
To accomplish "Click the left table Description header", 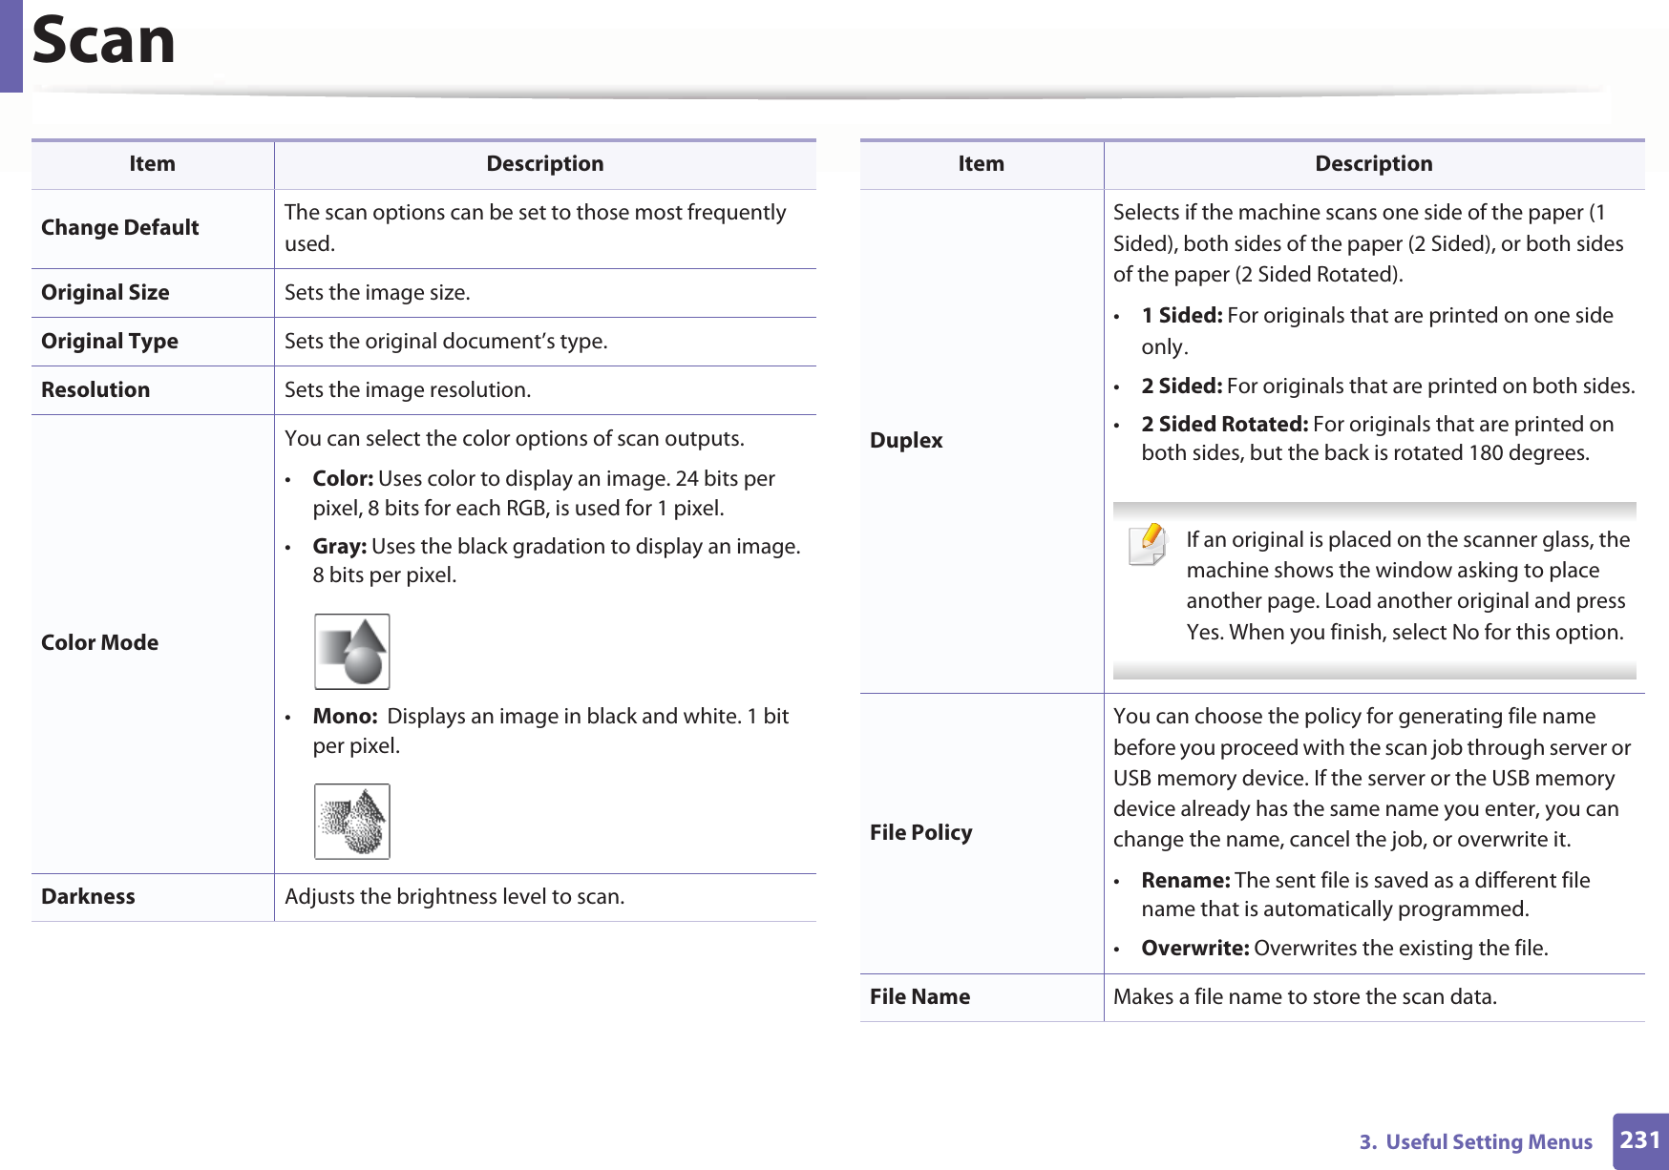I will [544, 164].
